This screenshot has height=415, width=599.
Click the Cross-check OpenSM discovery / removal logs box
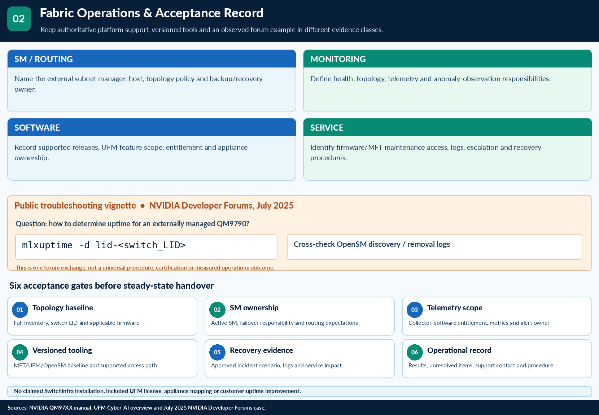pyautogui.click(x=434, y=247)
